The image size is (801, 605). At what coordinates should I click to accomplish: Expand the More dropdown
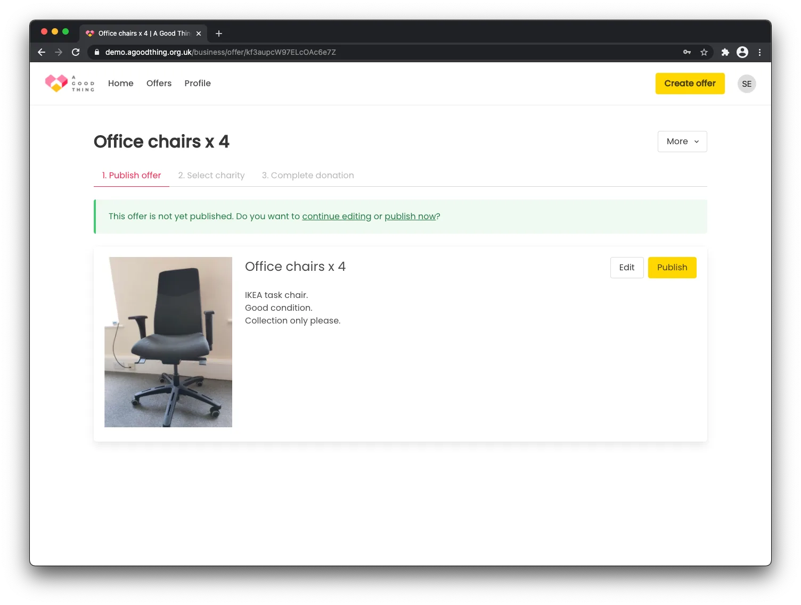click(x=682, y=142)
